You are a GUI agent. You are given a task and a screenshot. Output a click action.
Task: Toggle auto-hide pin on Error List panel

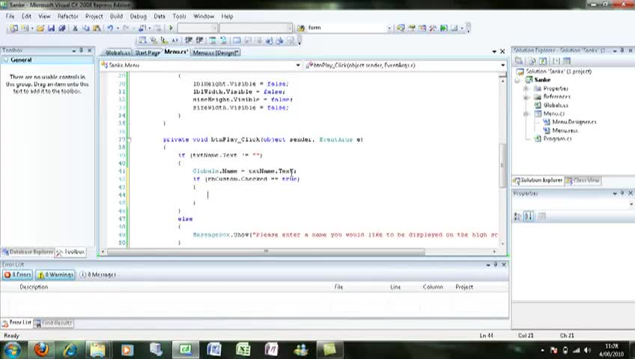coord(495,265)
